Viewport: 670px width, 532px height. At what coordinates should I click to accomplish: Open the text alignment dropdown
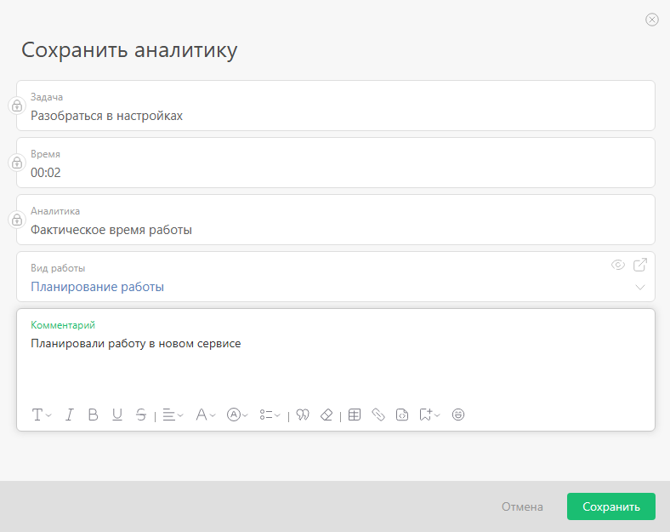[173, 415]
